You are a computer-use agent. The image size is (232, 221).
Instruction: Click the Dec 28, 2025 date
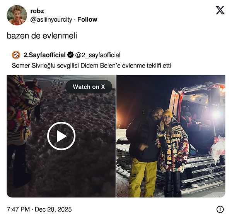click(x=54, y=209)
